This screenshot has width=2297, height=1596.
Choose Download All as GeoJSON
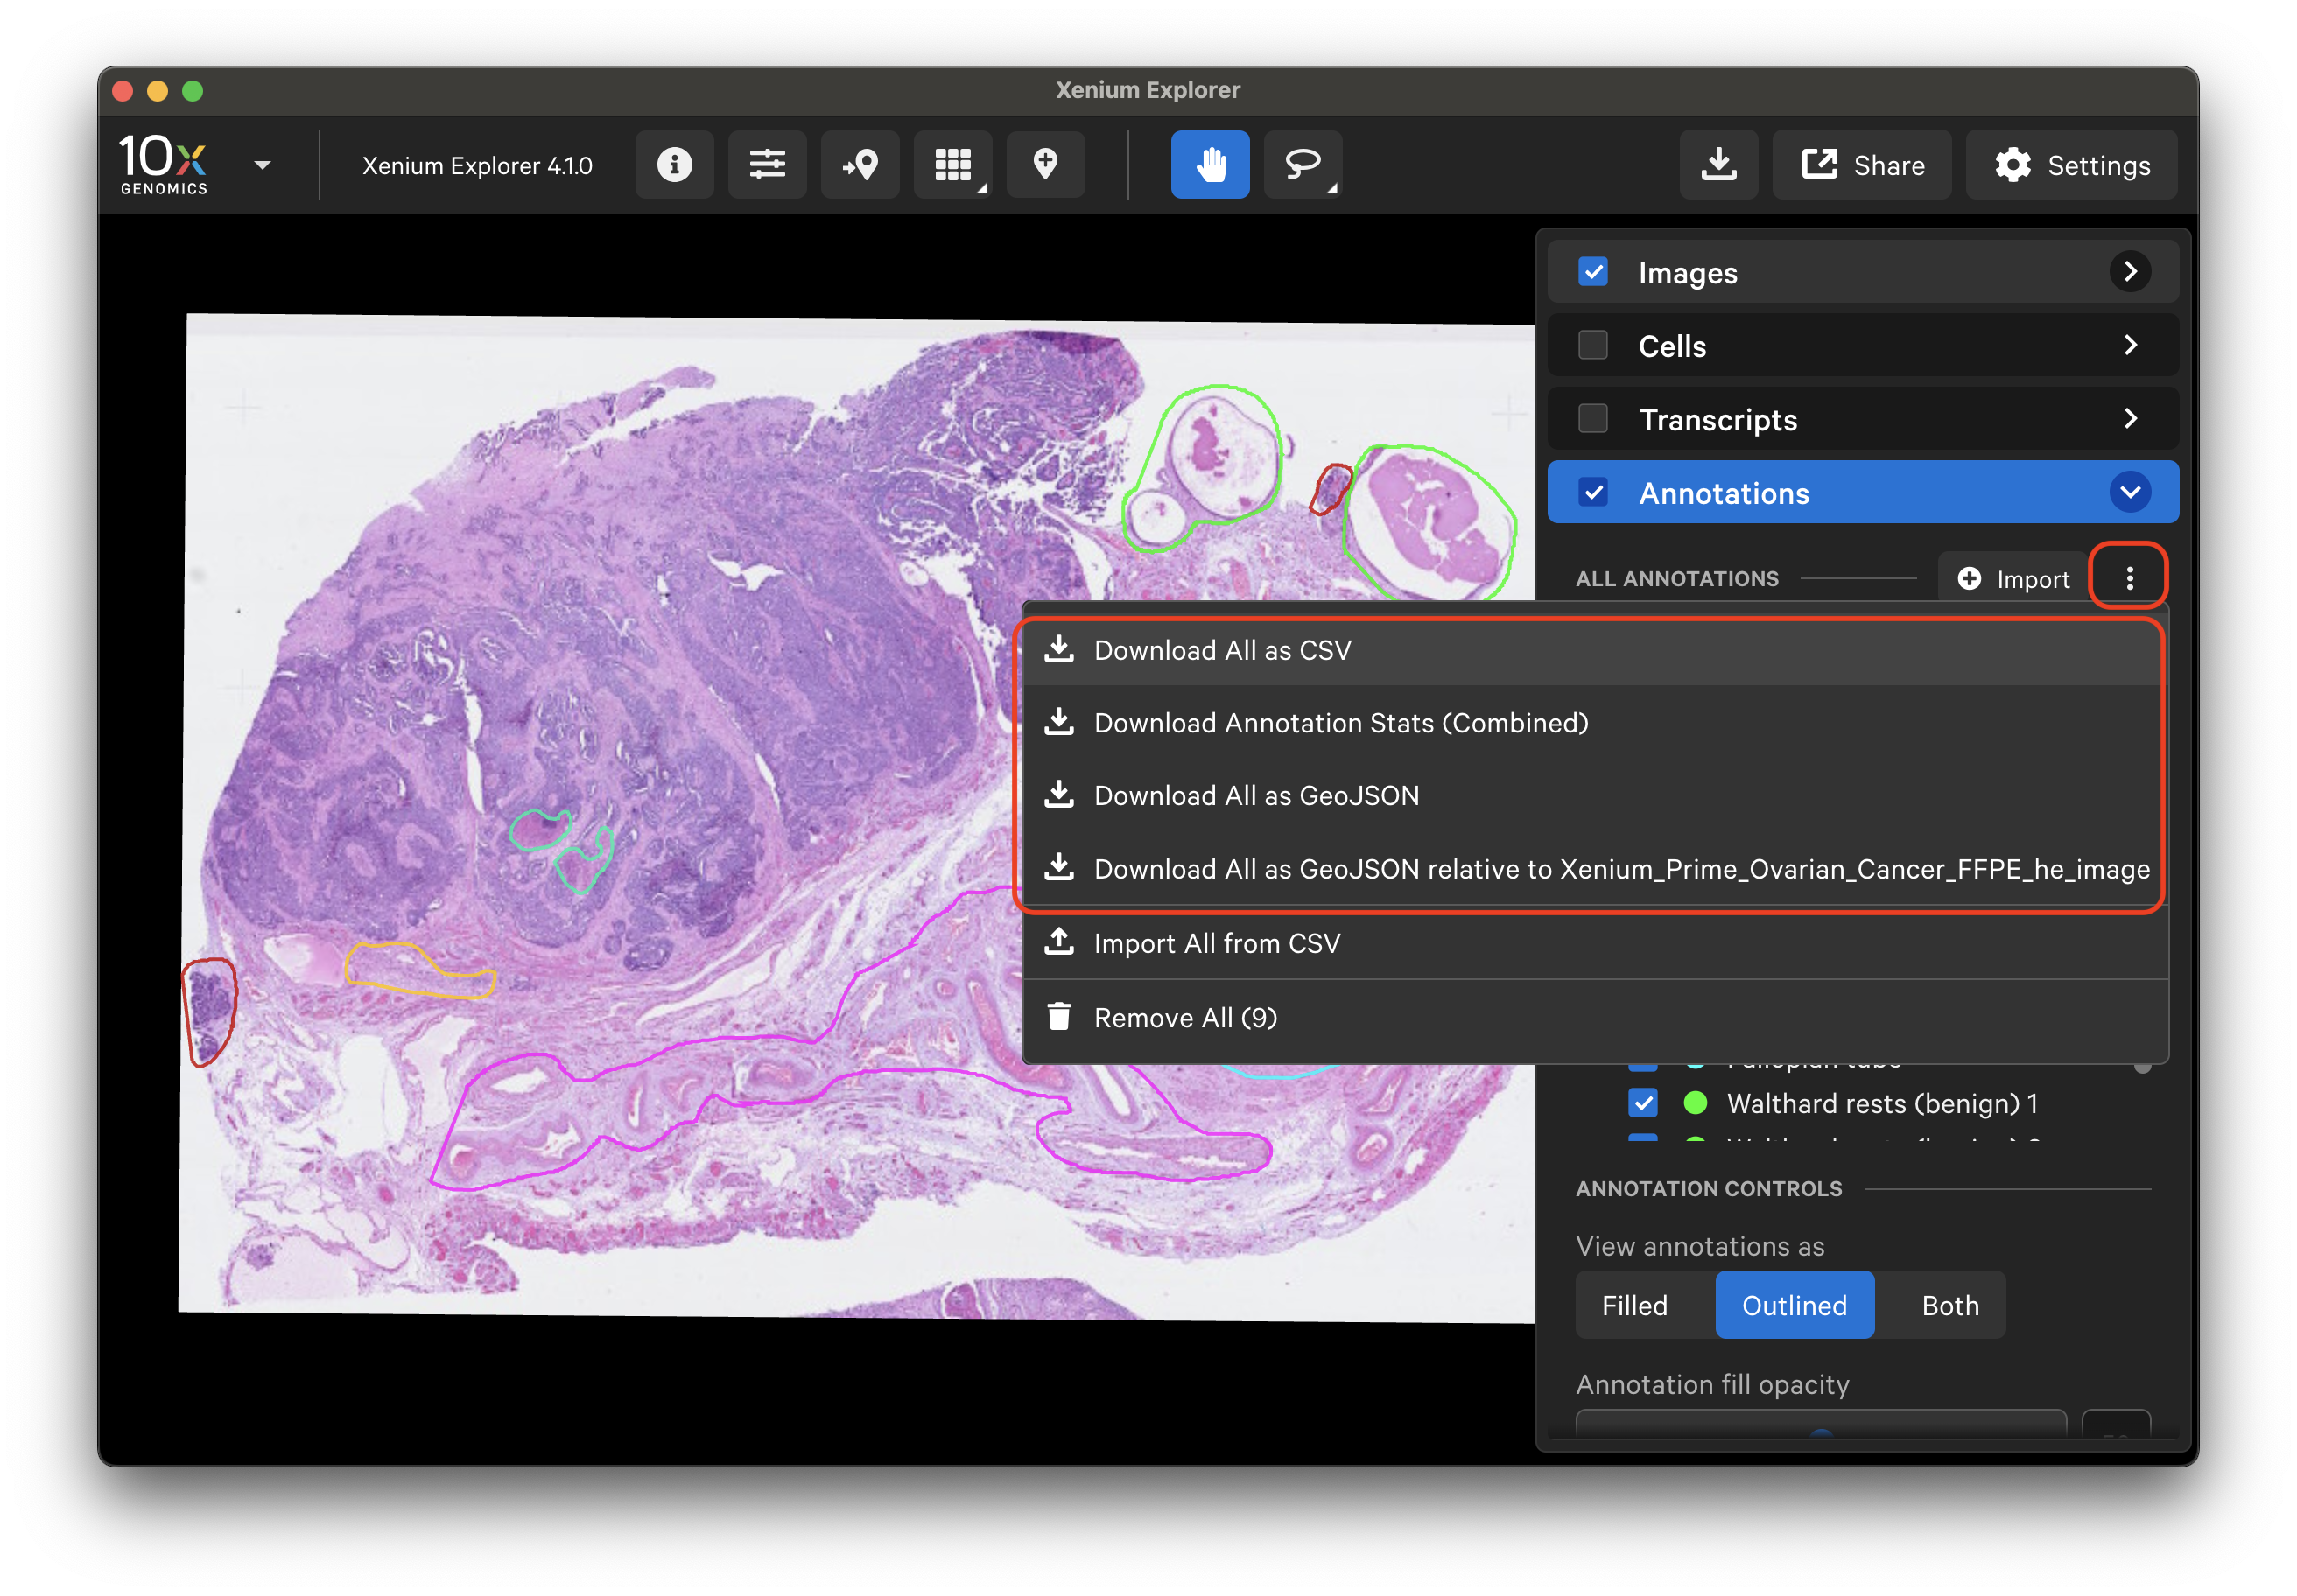click(x=1255, y=796)
